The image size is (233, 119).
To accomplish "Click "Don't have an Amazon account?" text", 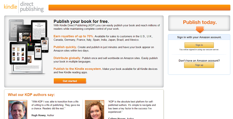I will click(x=199, y=61).
